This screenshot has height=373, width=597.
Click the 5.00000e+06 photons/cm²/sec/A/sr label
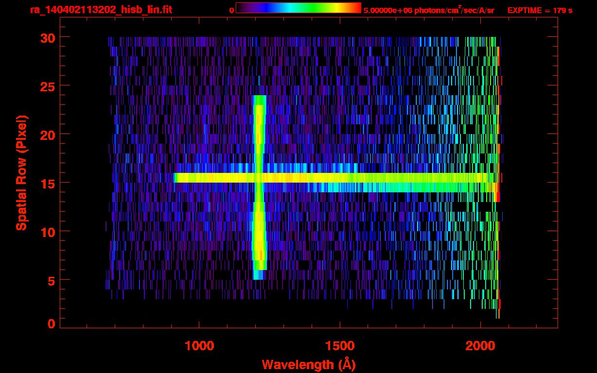pos(429,10)
